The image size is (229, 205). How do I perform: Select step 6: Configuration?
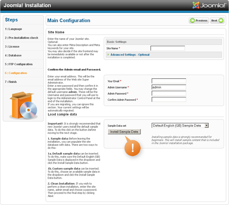pos(16,73)
